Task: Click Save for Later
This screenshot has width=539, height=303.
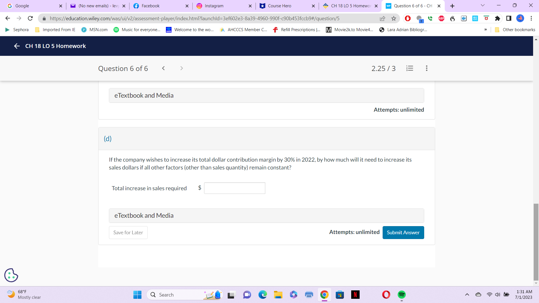Action: click(x=128, y=232)
